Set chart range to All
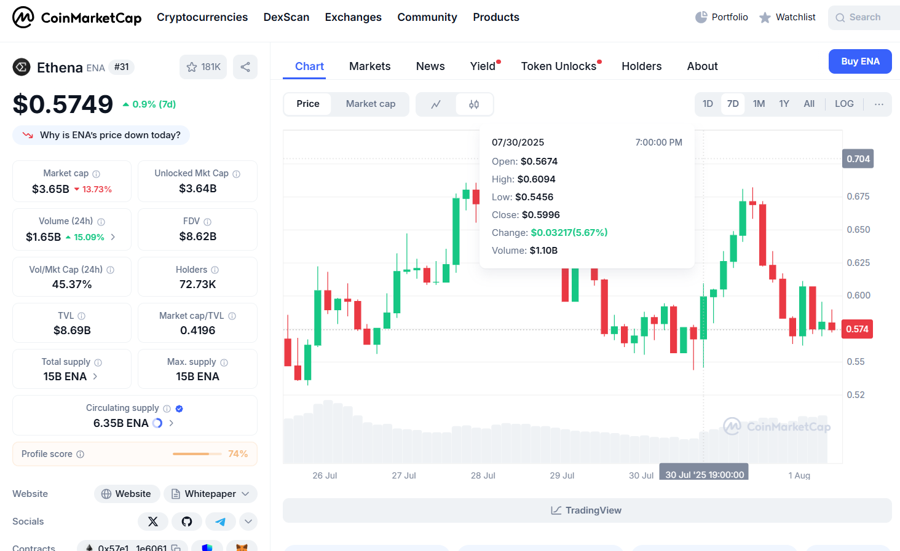The height and width of the screenshot is (551, 900). [809, 104]
